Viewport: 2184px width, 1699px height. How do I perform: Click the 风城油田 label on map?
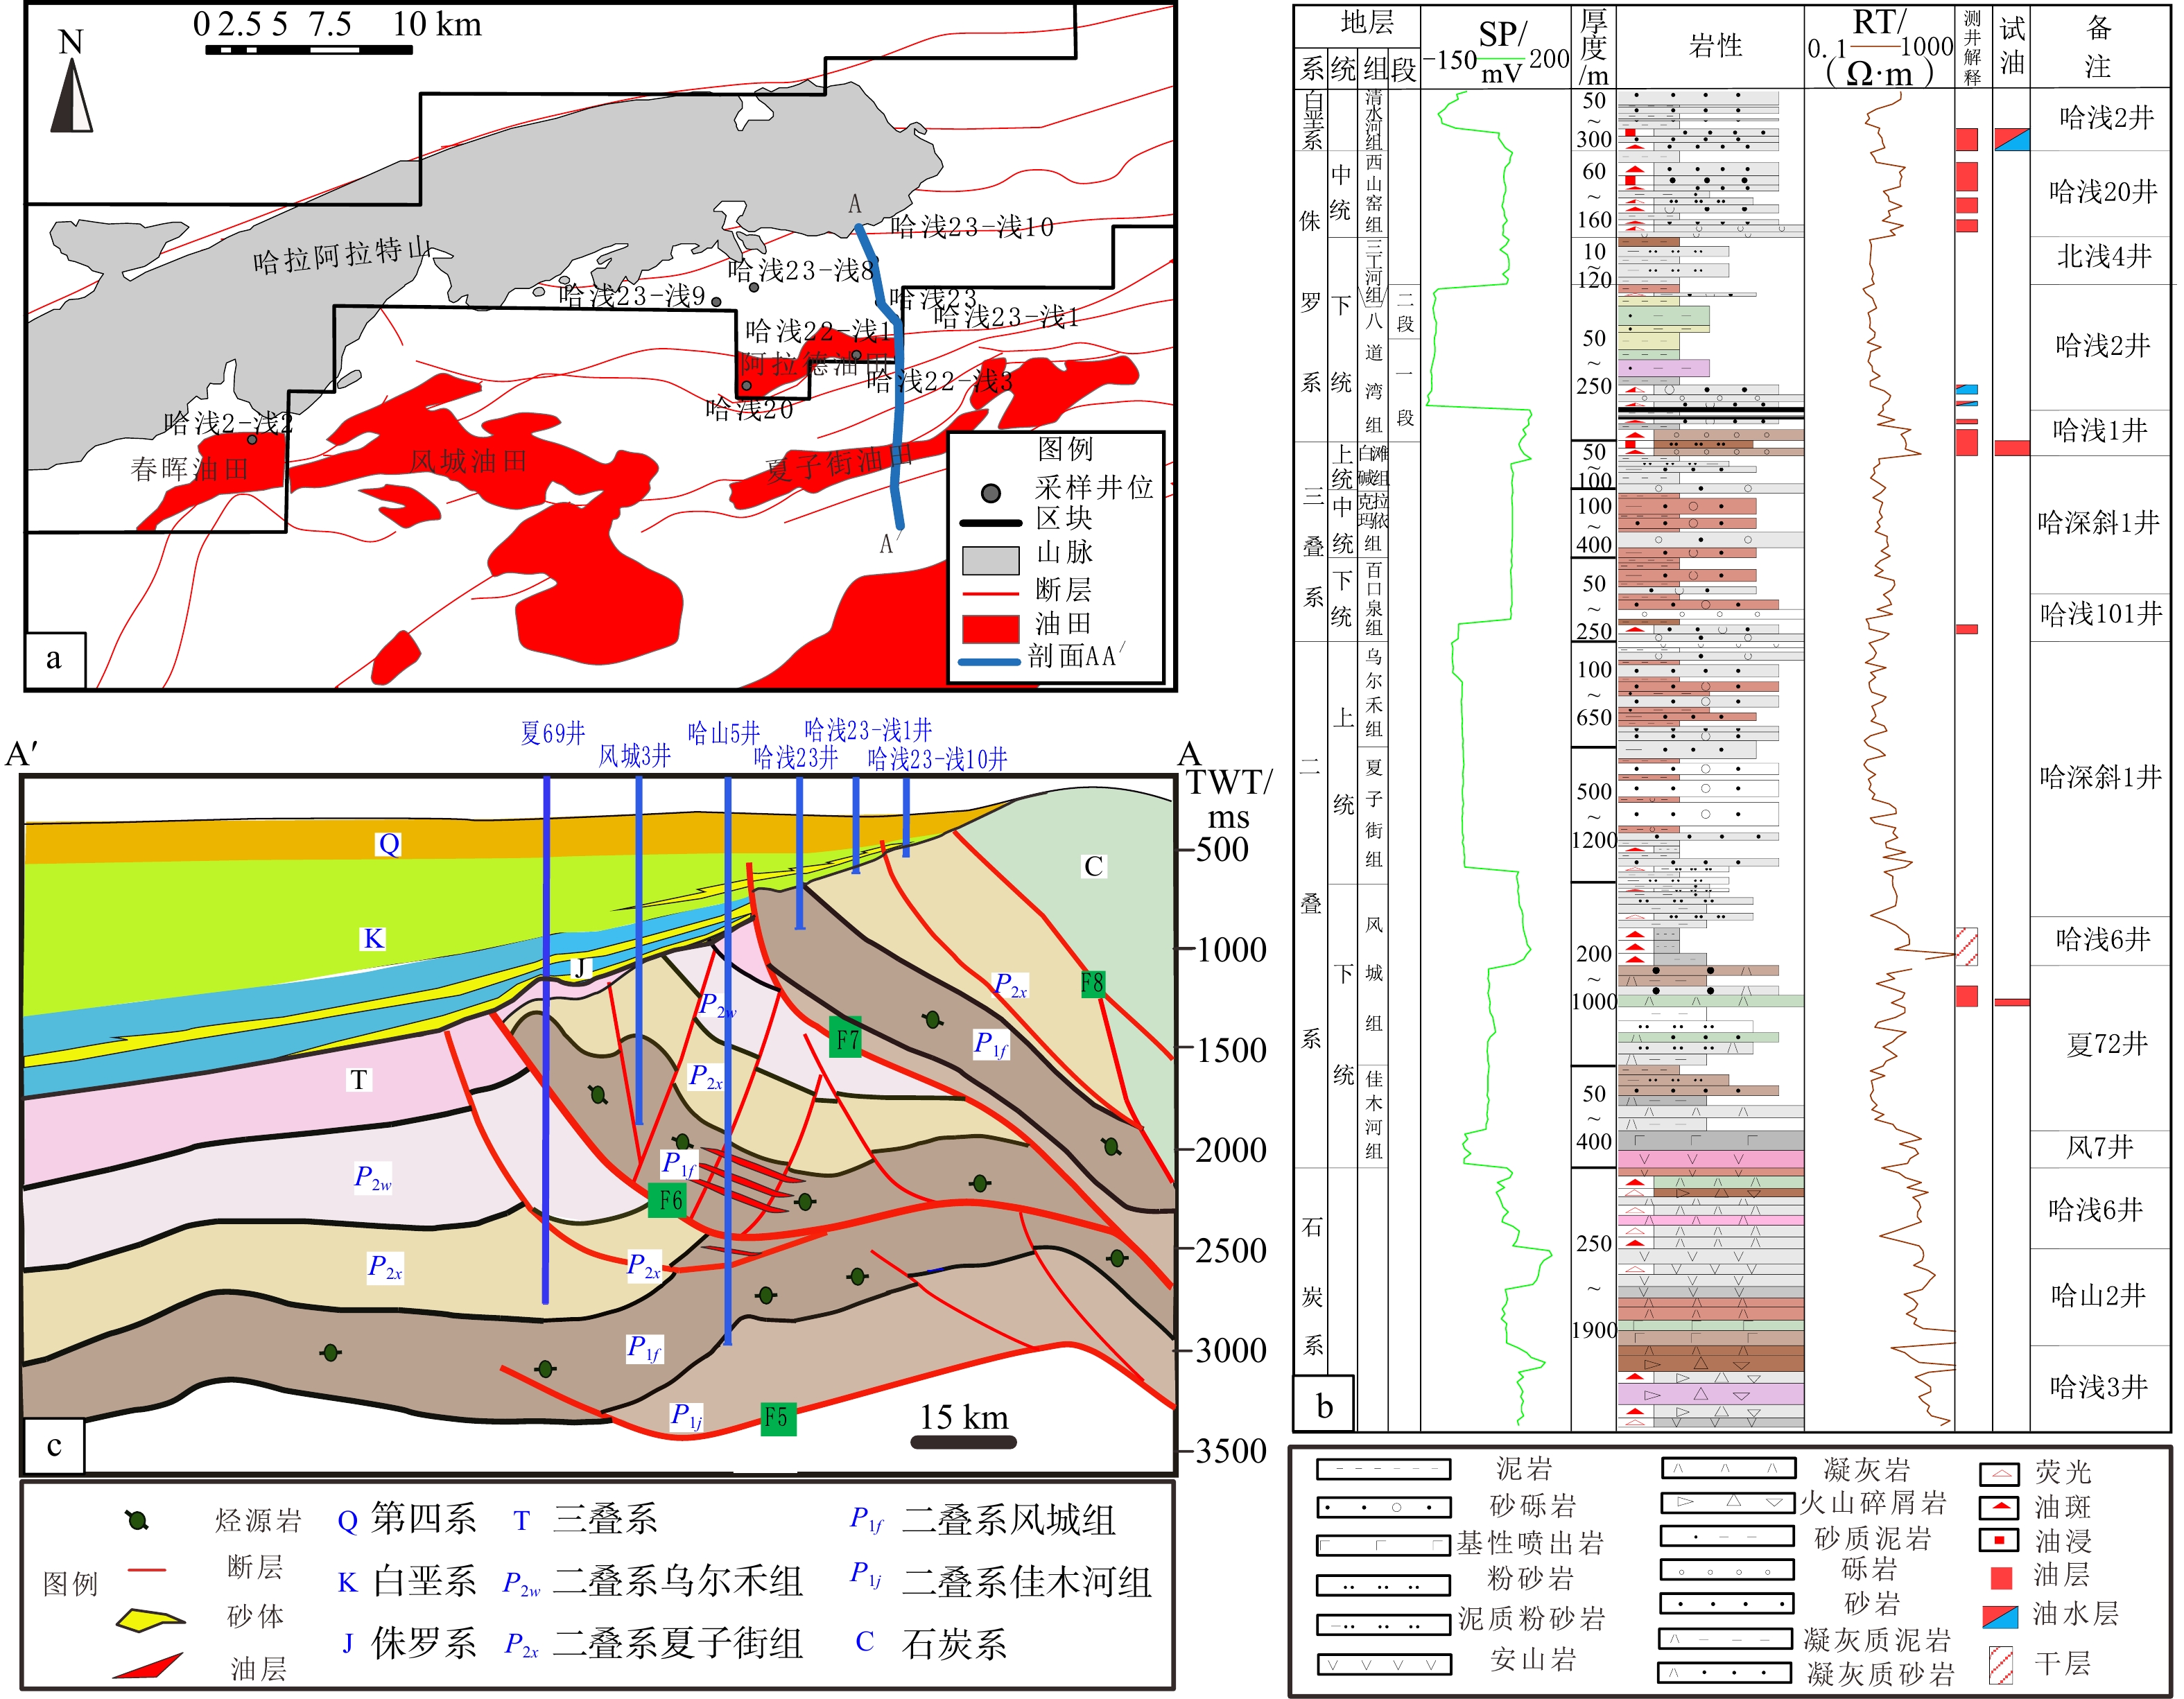(x=467, y=461)
